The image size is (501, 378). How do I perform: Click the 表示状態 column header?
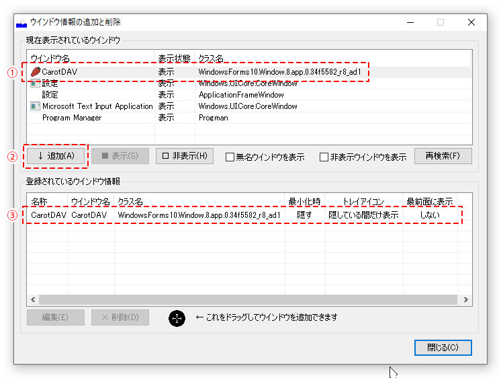tap(175, 59)
